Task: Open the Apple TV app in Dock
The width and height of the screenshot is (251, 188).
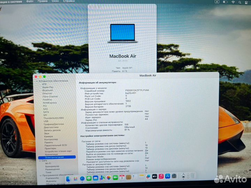Action: tap(155, 177)
